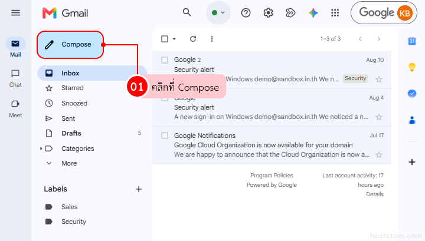Screen dimensions: 425x241
Task: Open the active status indicator dropdown
Action: coord(218,13)
